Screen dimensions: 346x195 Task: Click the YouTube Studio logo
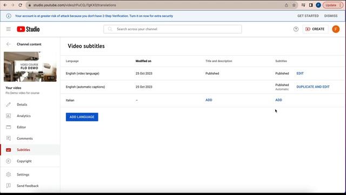[x=28, y=29]
